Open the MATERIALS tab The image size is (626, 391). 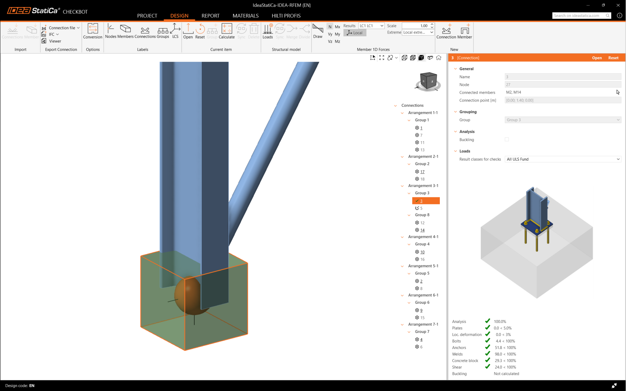point(245,16)
